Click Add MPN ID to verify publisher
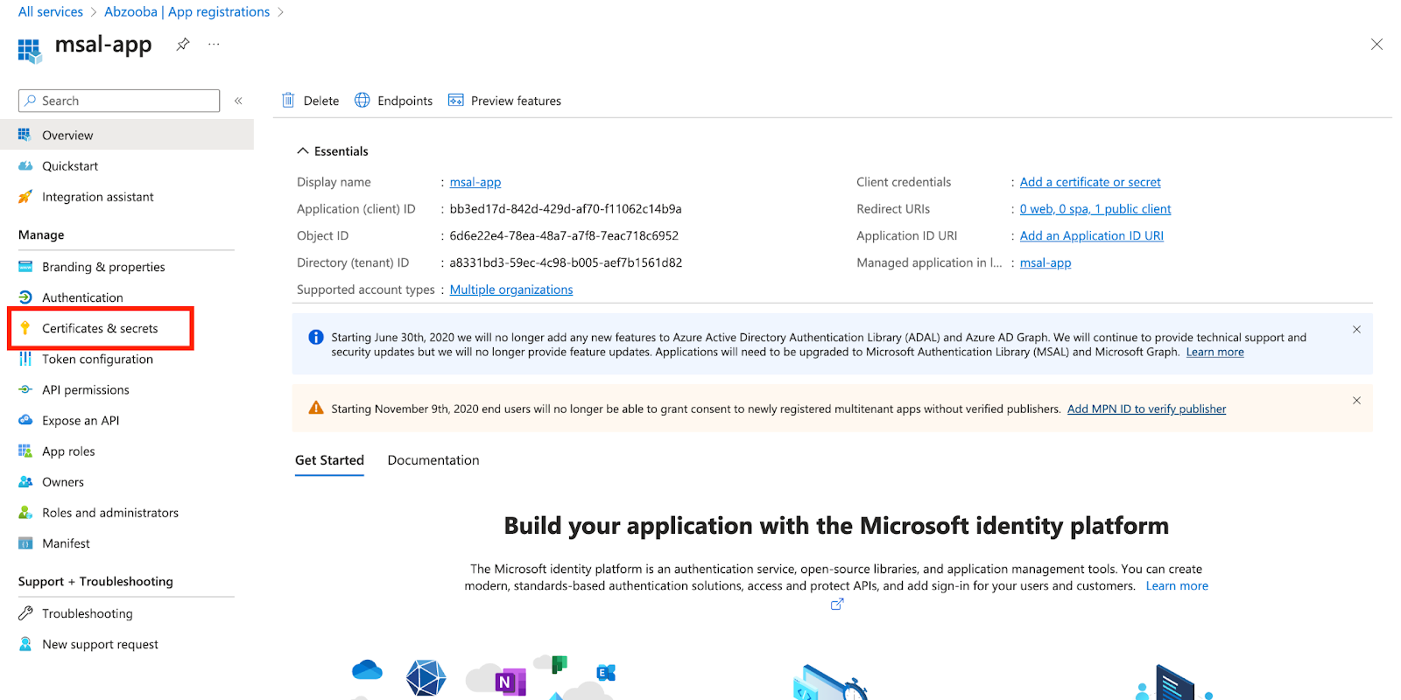The image size is (1401, 700). pos(1146,409)
